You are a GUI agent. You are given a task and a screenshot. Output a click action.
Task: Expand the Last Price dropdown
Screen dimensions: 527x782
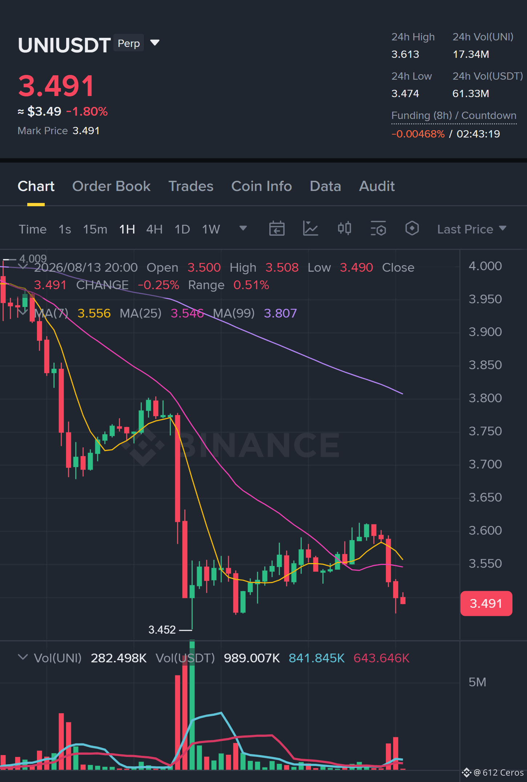472,229
